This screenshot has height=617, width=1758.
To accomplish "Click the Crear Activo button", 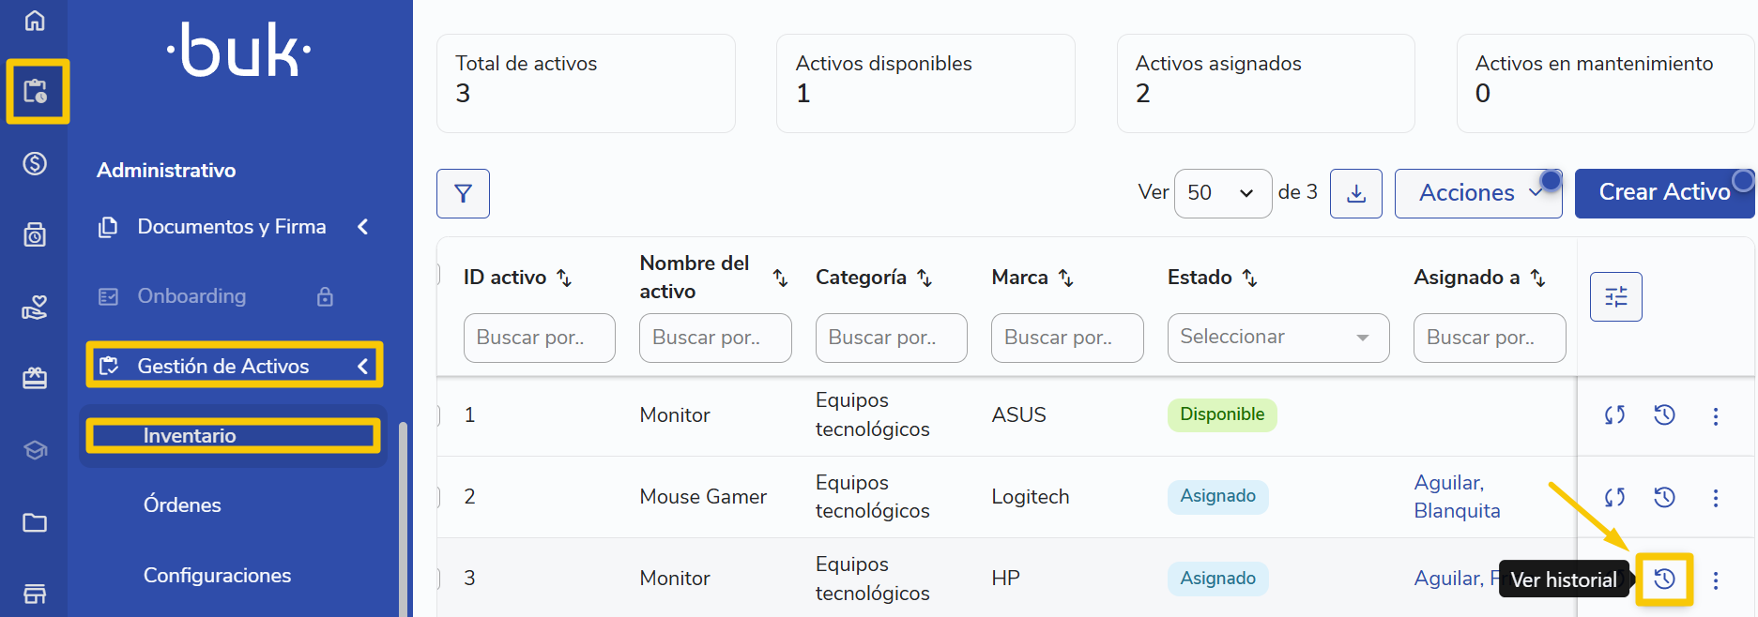I will 1663,193.
